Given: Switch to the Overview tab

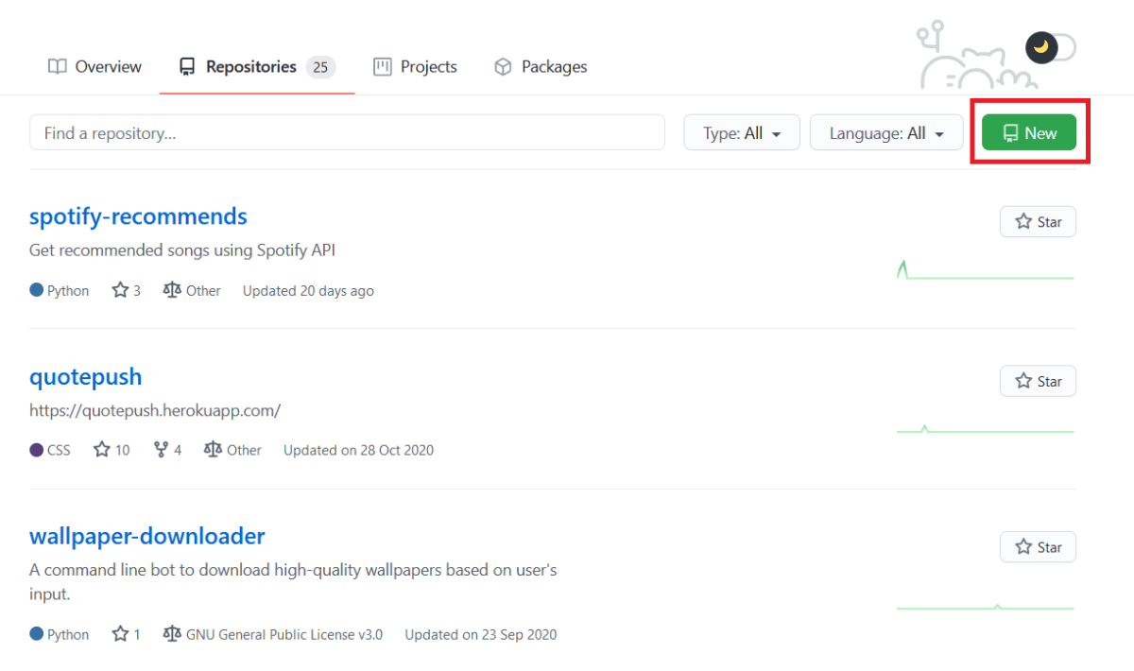Looking at the screenshot, I should (x=94, y=67).
